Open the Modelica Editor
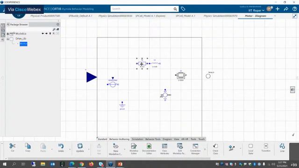The height and width of the screenshot is (168, 299). click(134, 146)
